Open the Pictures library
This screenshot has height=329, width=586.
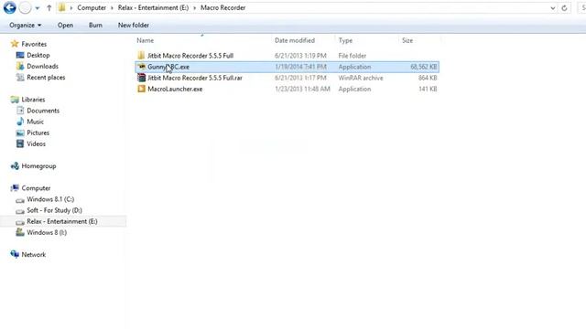coord(38,133)
